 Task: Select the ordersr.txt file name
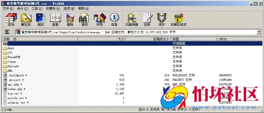pyautogui.click(x=18, y=103)
